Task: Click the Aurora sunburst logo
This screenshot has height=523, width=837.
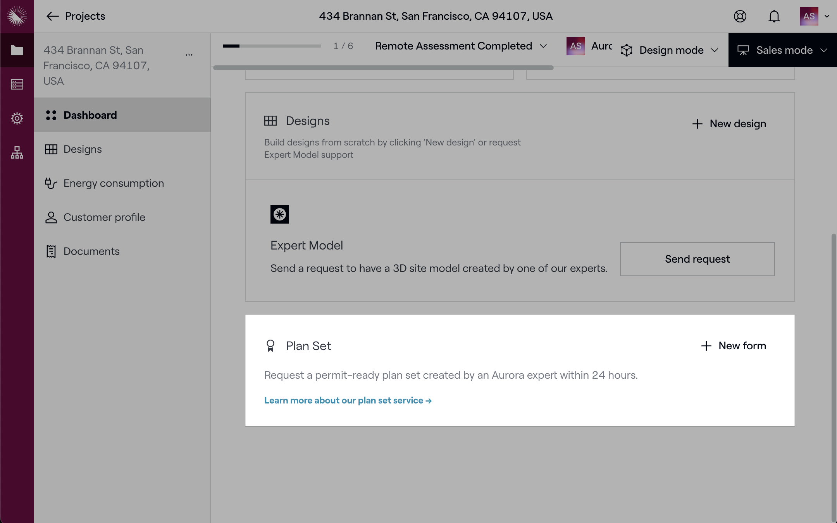Action: click(x=17, y=16)
